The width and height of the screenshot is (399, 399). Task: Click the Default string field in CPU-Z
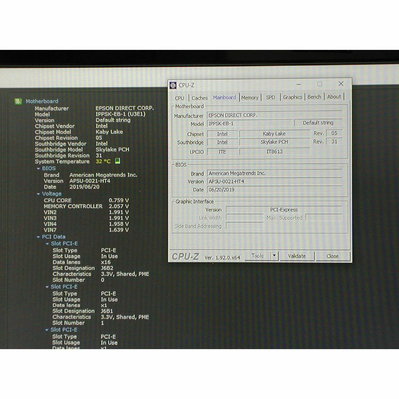click(x=318, y=123)
